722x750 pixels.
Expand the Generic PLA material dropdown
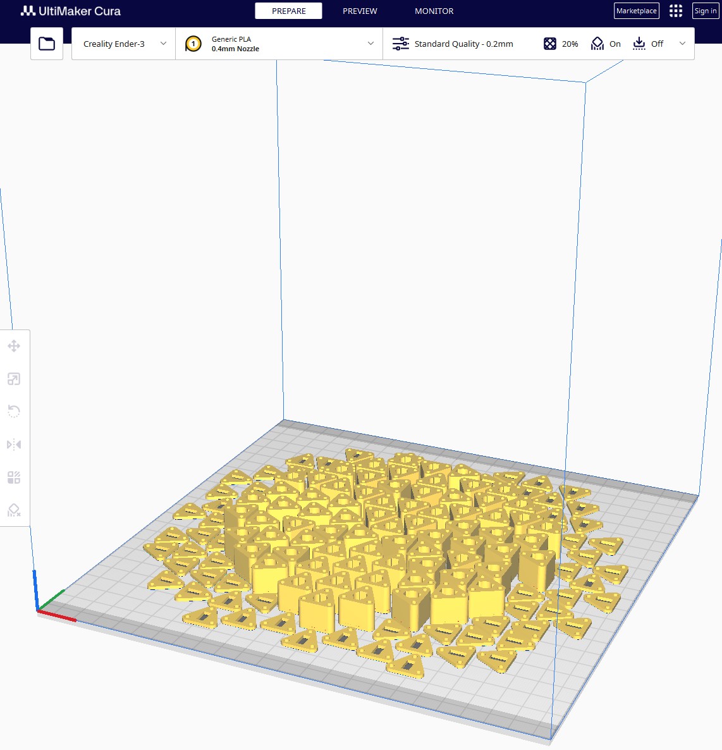point(370,44)
